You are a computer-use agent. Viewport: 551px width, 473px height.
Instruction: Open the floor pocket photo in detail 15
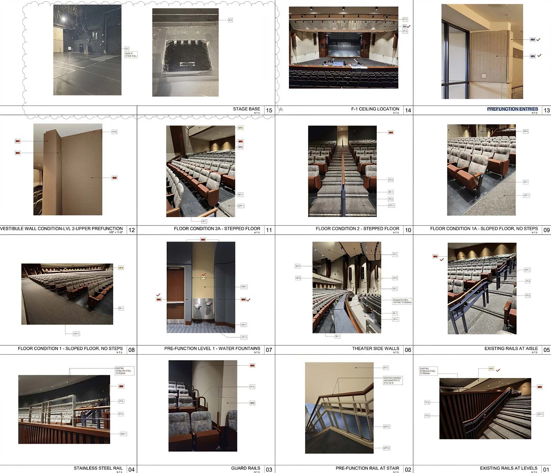(185, 52)
